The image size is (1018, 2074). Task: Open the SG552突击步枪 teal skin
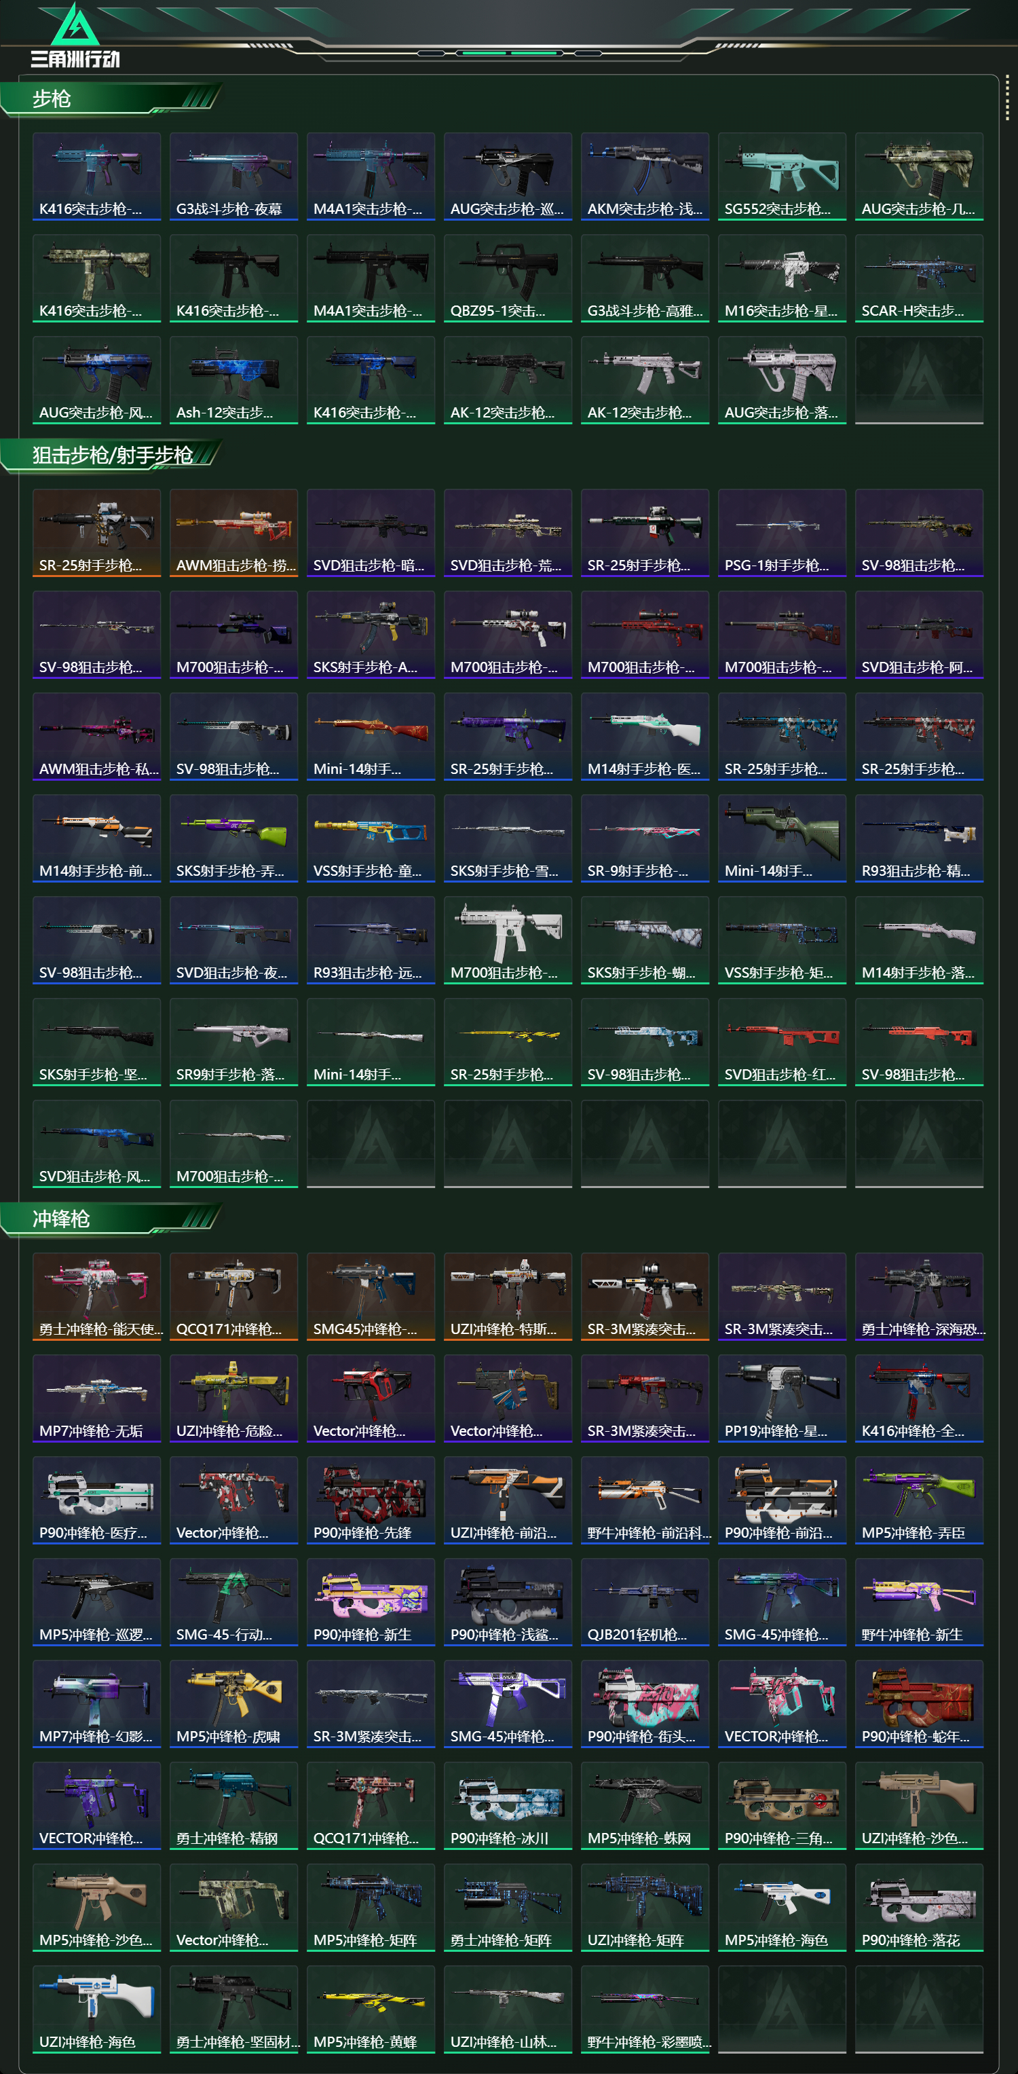click(781, 177)
